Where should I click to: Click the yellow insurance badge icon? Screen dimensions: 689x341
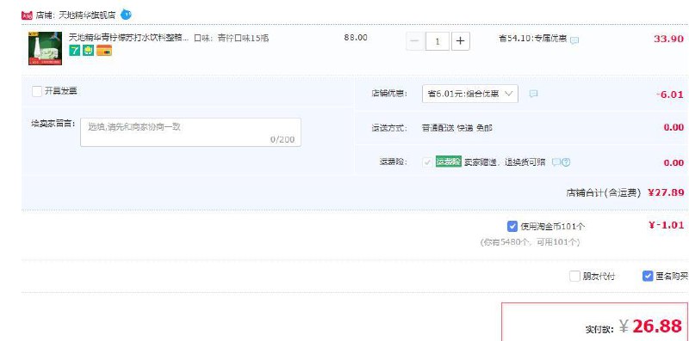point(89,51)
